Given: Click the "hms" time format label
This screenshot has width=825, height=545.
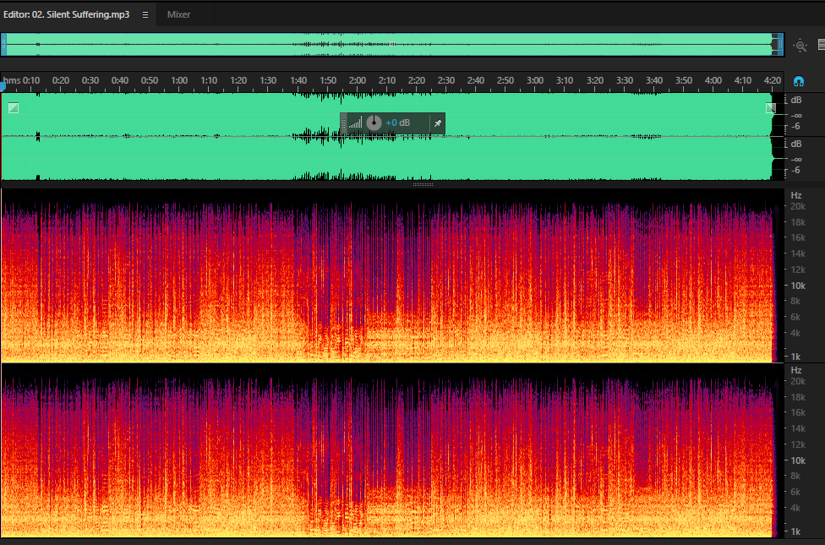Looking at the screenshot, I should (x=12, y=80).
